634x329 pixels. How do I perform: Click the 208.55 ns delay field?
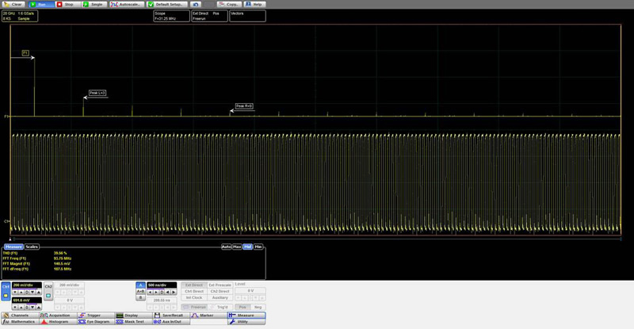[x=162, y=300]
